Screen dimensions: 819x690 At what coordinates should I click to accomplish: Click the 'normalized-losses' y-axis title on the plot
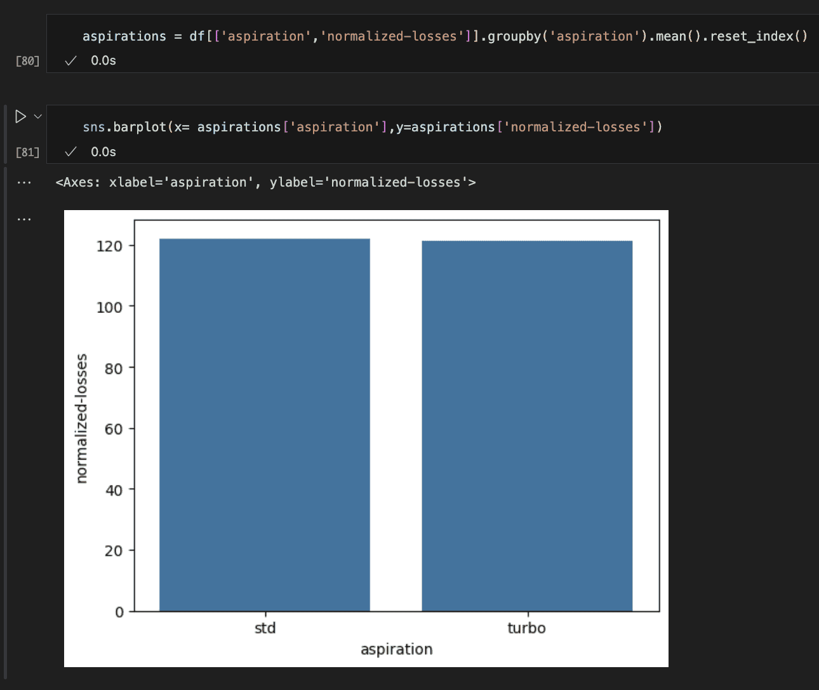pos(81,419)
